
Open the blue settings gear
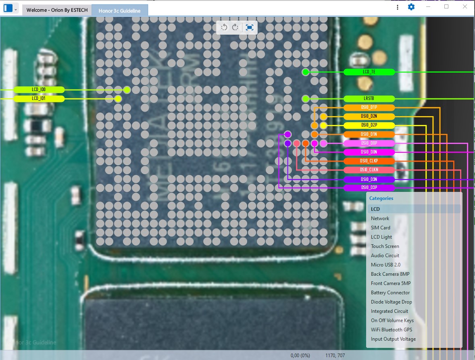click(x=411, y=7)
